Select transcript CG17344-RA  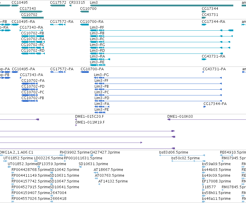point(214,22)
